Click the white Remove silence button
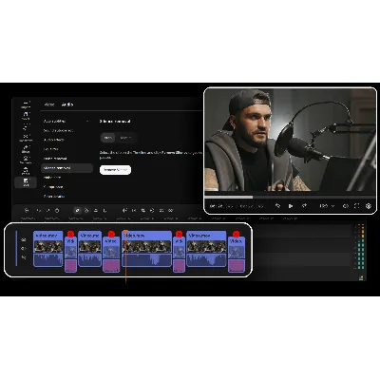Image resolution: width=380 pixels, height=380 pixels. click(x=115, y=170)
